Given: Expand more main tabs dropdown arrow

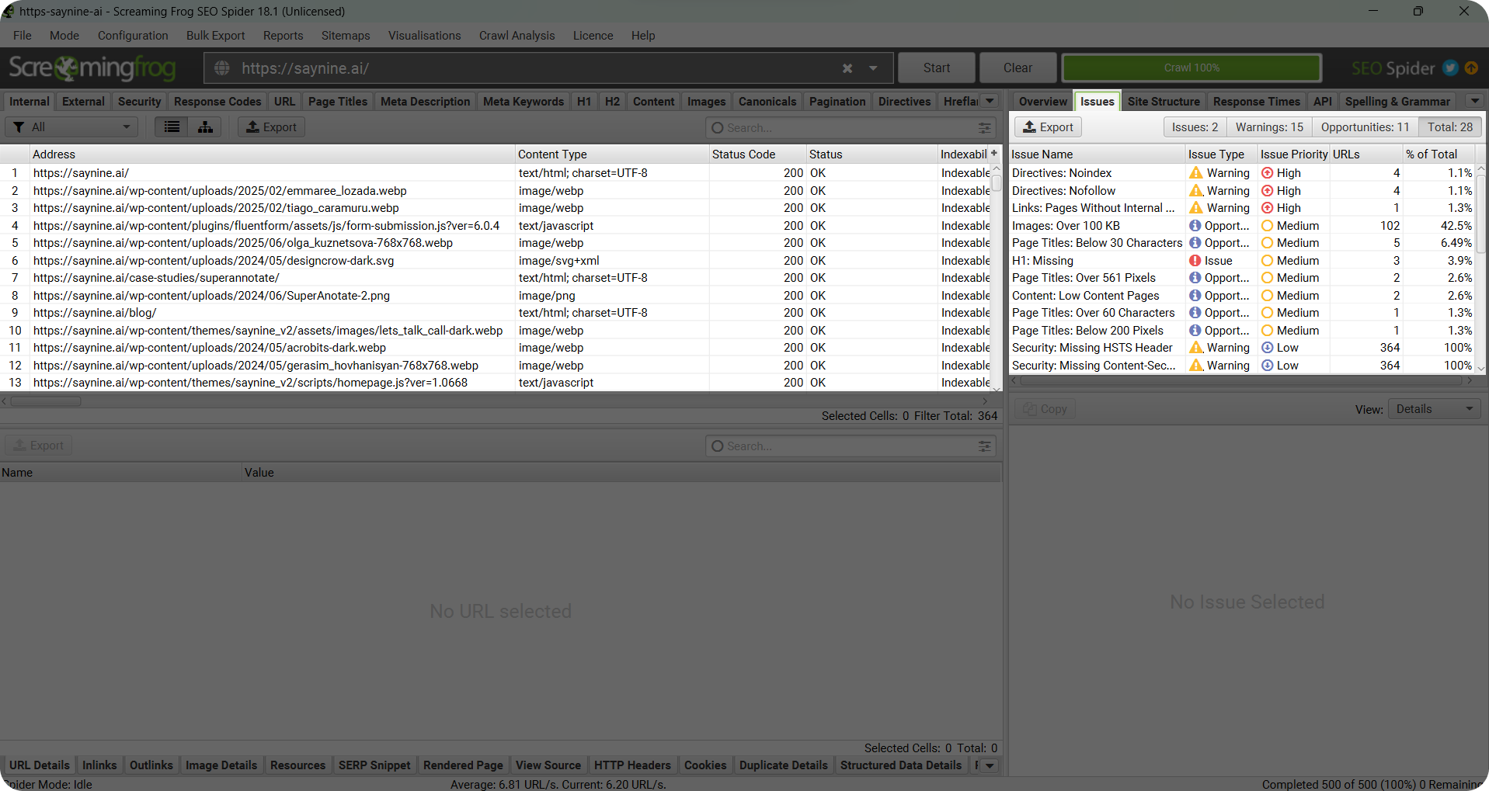Looking at the screenshot, I should point(990,101).
